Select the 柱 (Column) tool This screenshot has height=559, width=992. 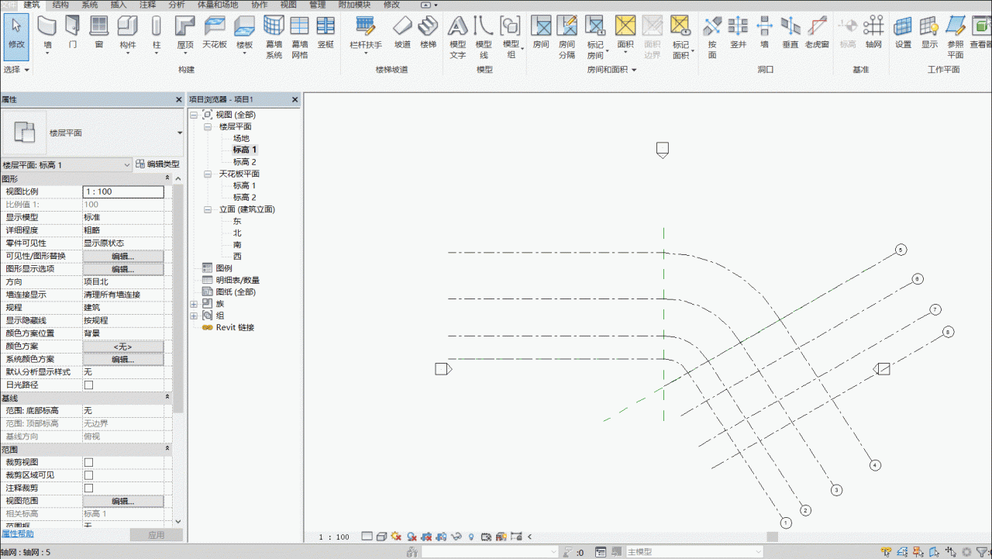click(x=157, y=34)
